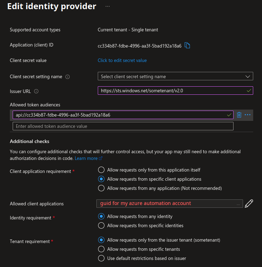The width and height of the screenshot is (262, 267).
Task: Choose Allow requests from specific tenants
Action: point(101,249)
